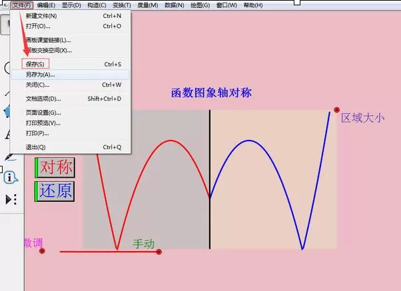
Task: Click the magenta 微调 label text
Action: tap(34, 242)
